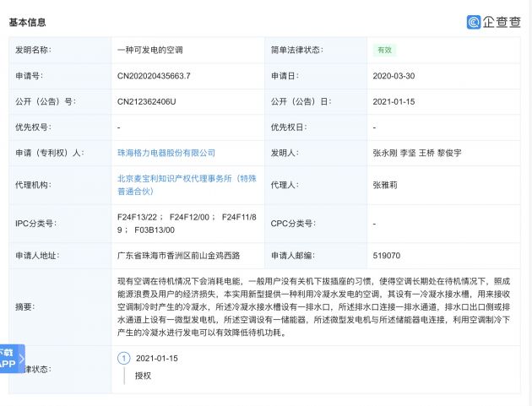Click the publication date 2021-01-15 cell
This screenshot has height=406, width=532.
click(394, 102)
